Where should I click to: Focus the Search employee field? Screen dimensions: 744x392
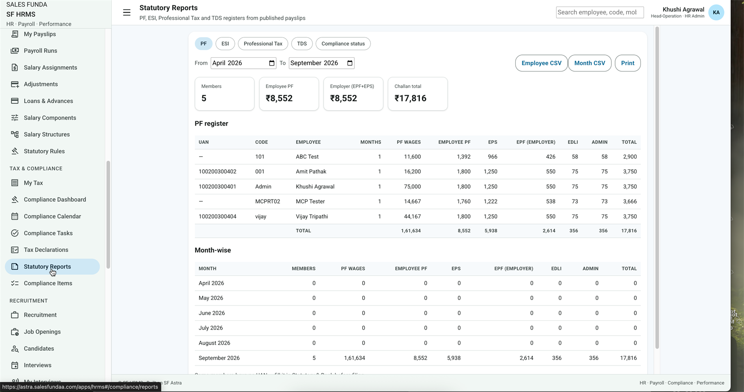[x=600, y=13]
